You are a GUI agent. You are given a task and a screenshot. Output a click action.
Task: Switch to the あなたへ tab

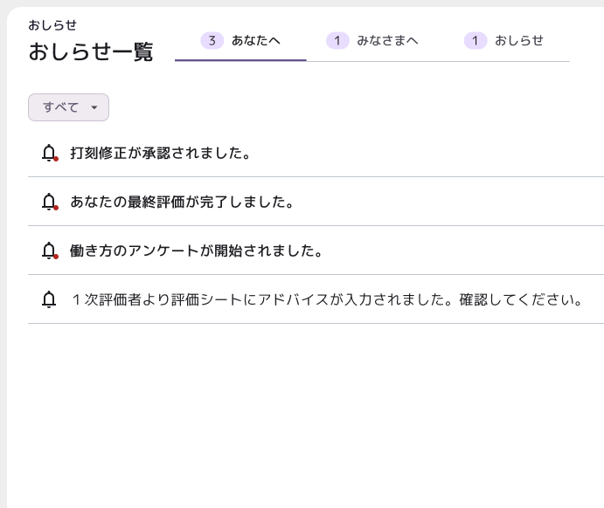240,41
